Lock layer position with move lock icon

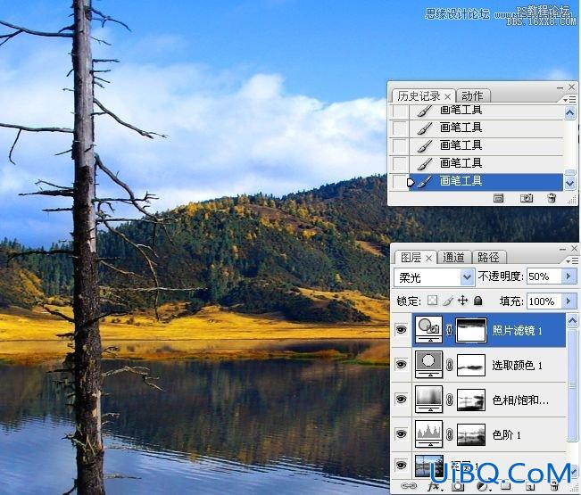coord(463,301)
